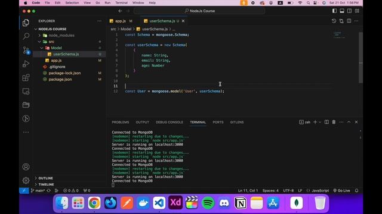Start Go Live server
This screenshot has height=214, width=382.
pyautogui.click(x=341, y=190)
